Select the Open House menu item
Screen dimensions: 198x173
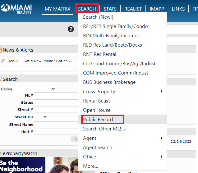[x=97, y=110]
